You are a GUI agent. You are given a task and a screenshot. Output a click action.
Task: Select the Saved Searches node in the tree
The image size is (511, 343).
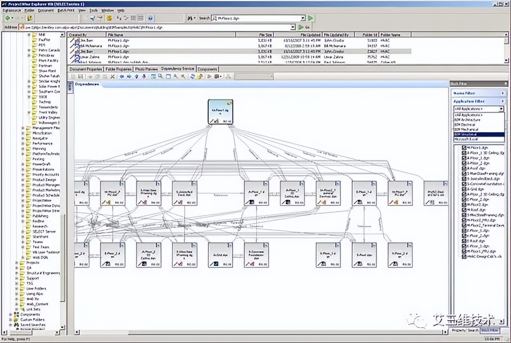point(33,325)
